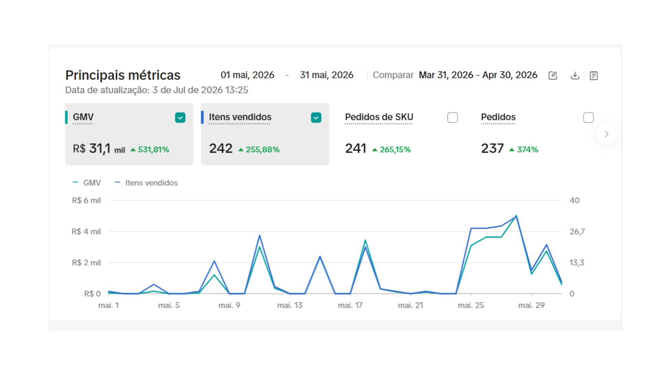660x371 pixels.
Task: Click the 237 orders value
Action: (x=492, y=148)
